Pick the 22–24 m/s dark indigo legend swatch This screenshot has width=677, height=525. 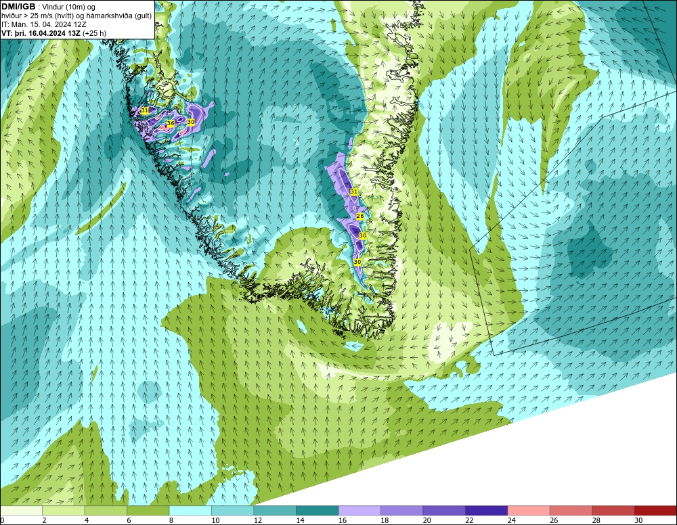[487, 511]
